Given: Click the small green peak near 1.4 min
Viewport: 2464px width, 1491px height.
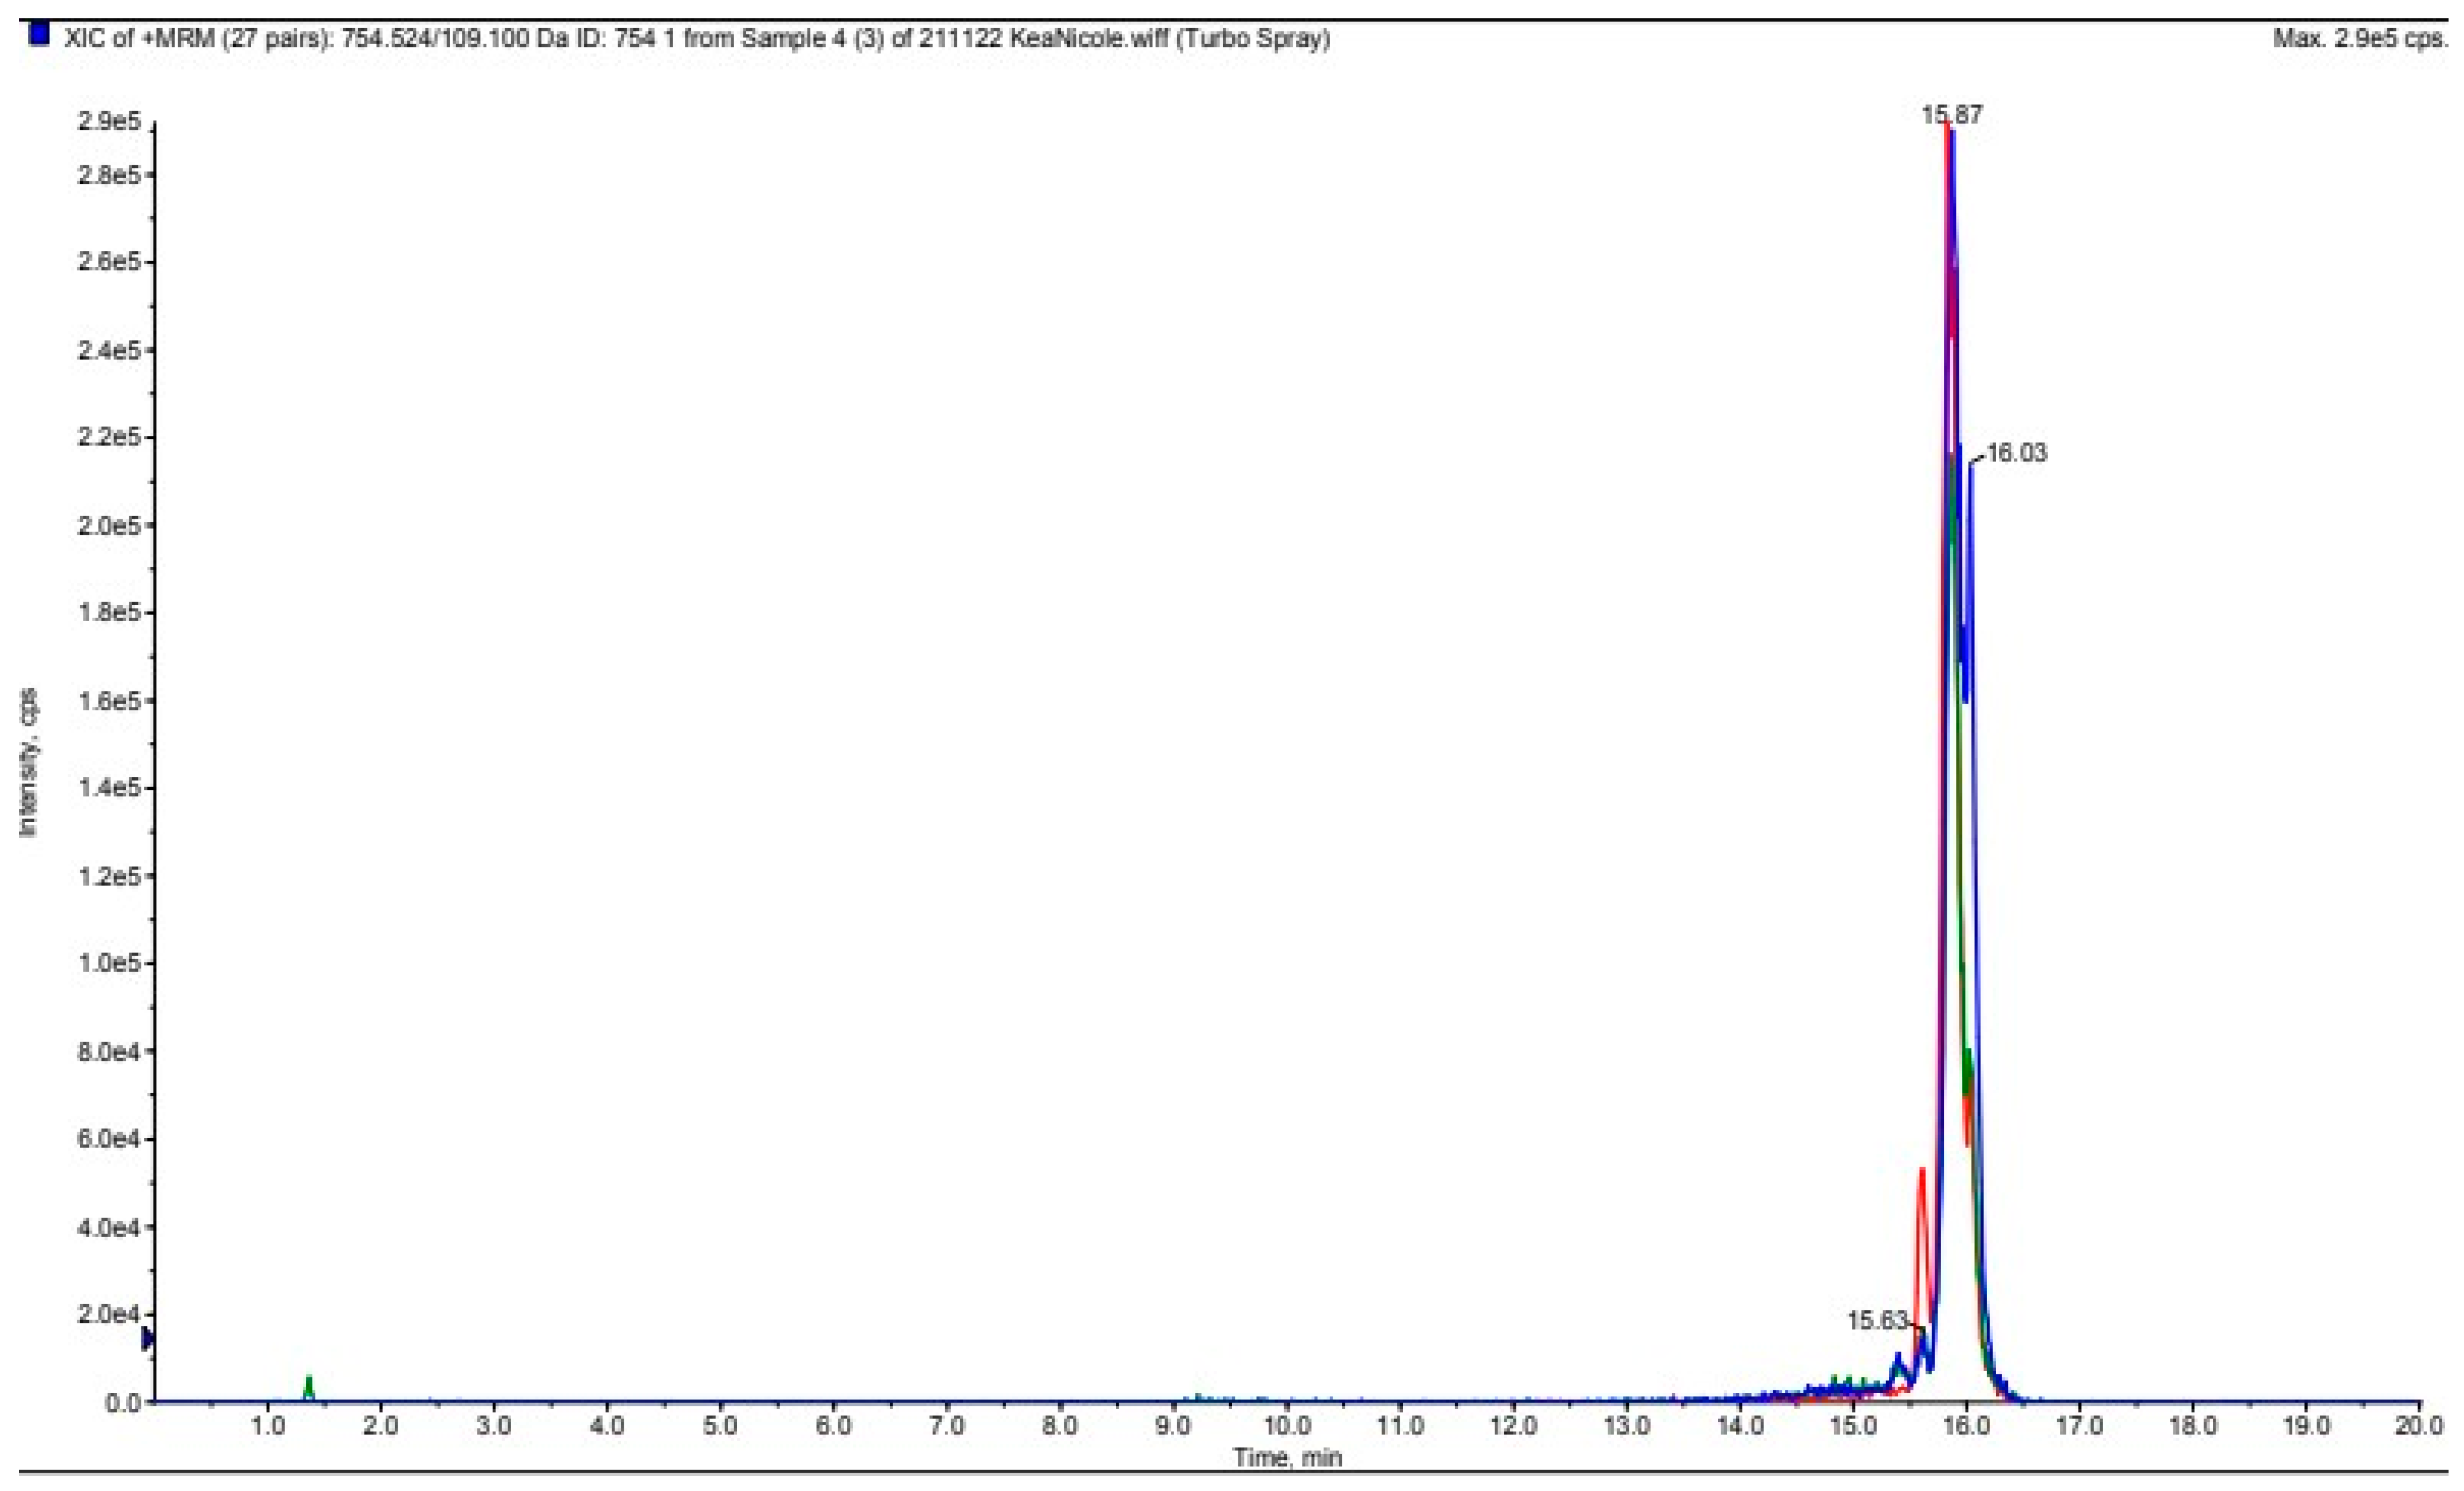Looking at the screenshot, I should [x=309, y=1387].
